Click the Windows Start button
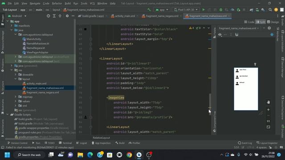The height and width of the screenshot is (160, 285). click(8, 155)
